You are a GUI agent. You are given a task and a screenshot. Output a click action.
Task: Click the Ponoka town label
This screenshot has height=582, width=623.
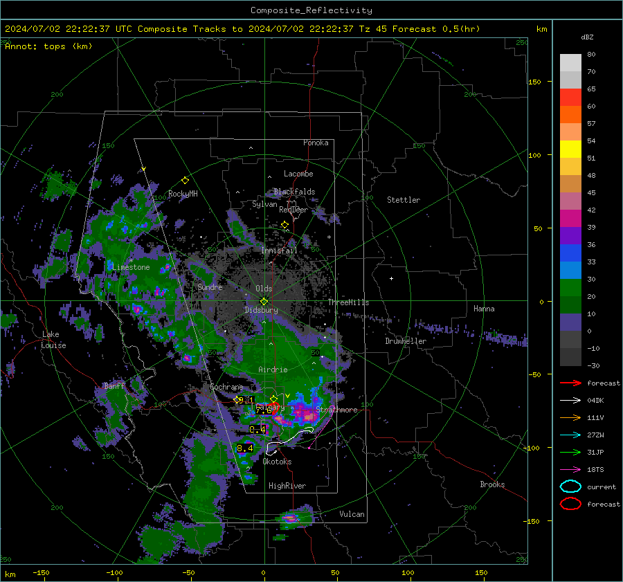pos(316,143)
